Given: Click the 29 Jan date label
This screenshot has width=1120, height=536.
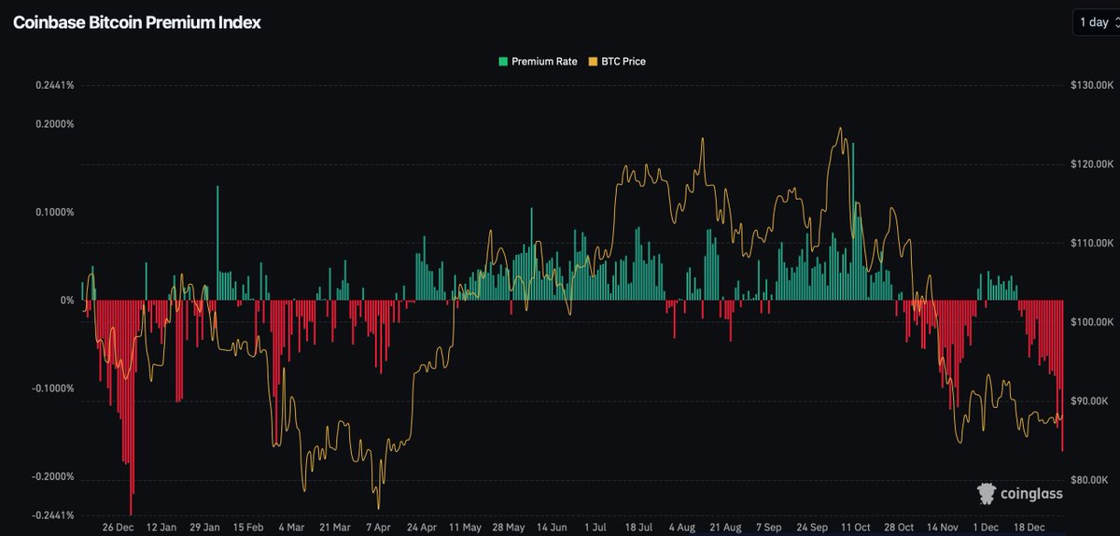Looking at the screenshot, I should pos(204,528).
